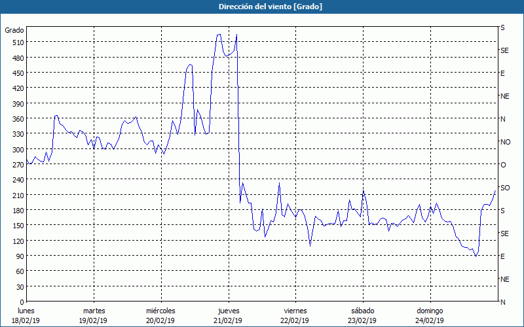Click the 'N' compass label beside 0

click(x=502, y=302)
